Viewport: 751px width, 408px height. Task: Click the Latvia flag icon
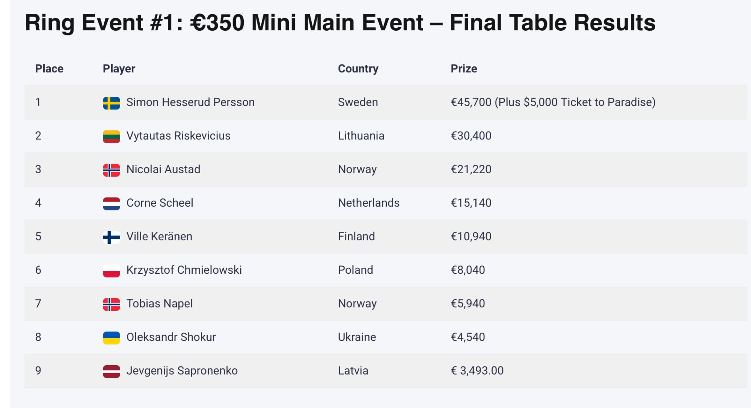112,372
